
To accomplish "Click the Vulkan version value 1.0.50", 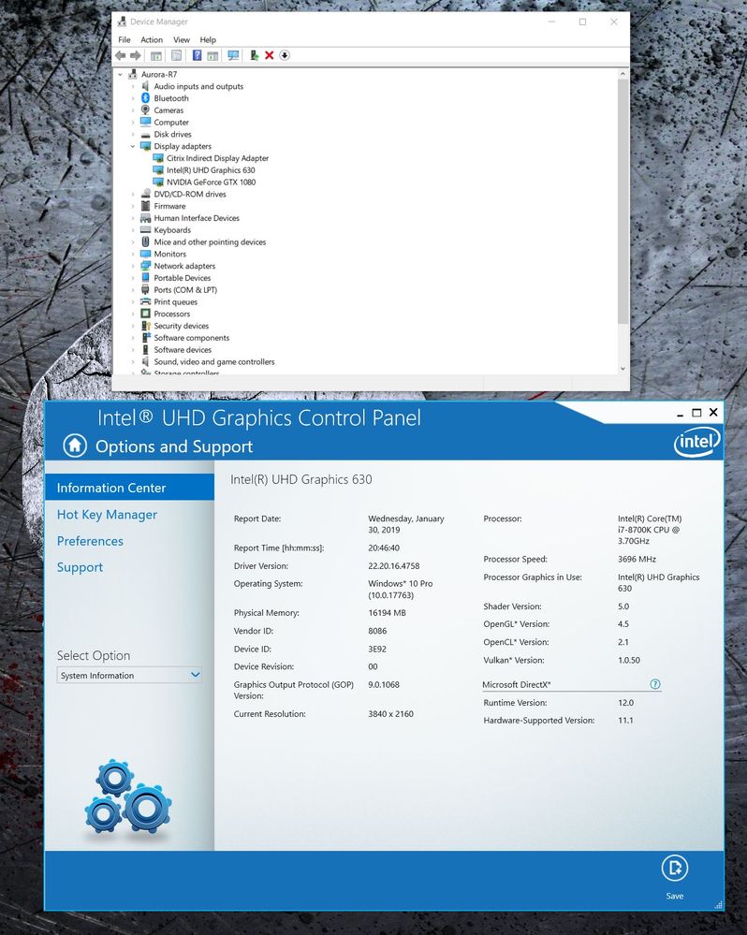I will tap(629, 660).
